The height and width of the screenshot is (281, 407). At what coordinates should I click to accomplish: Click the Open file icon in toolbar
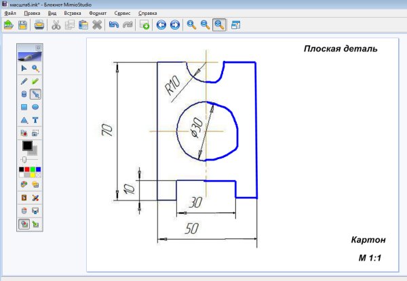click(x=8, y=25)
